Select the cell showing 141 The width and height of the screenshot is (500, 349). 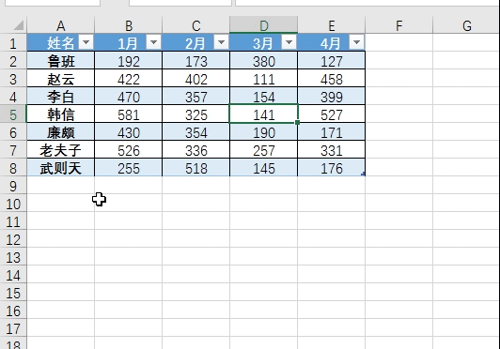(264, 114)
